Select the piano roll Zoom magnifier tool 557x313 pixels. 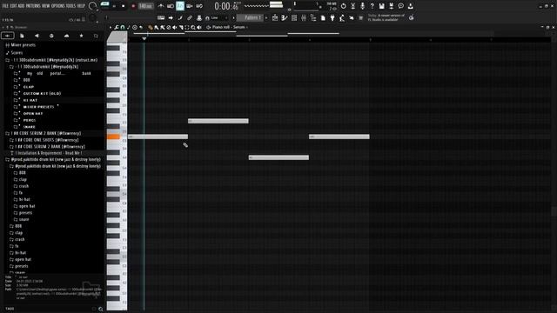(193, 27)
